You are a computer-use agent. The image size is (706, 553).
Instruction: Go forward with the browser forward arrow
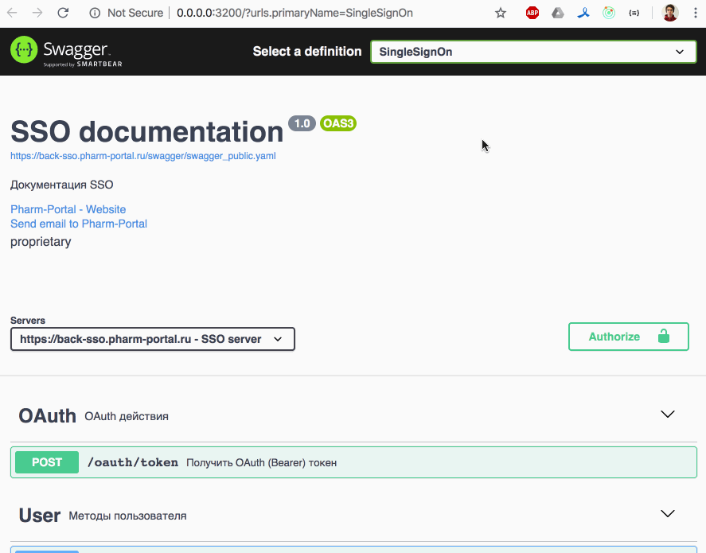37,13
